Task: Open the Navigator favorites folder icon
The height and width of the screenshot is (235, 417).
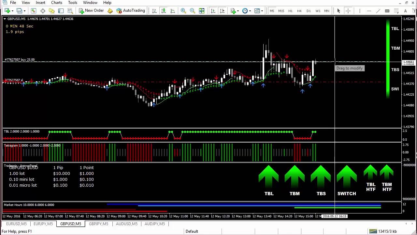Action: click(x=52, y=11)
